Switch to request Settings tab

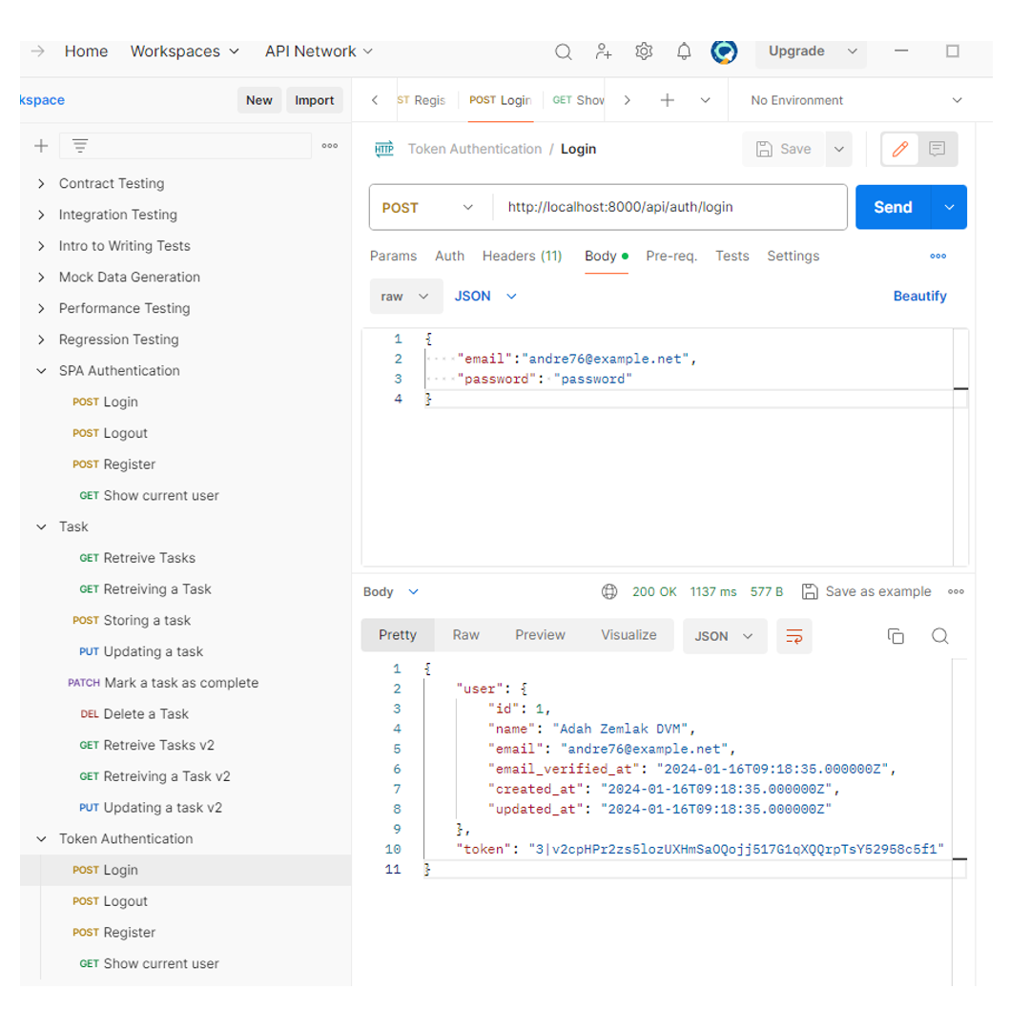pyautogui.click(x=793, y=257)
